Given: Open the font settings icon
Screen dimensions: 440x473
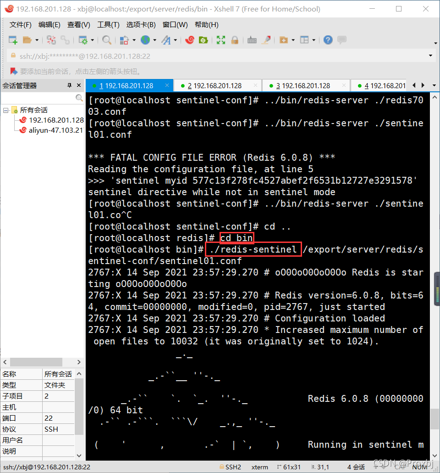Looking at the screenshot, I should point(166,40).
